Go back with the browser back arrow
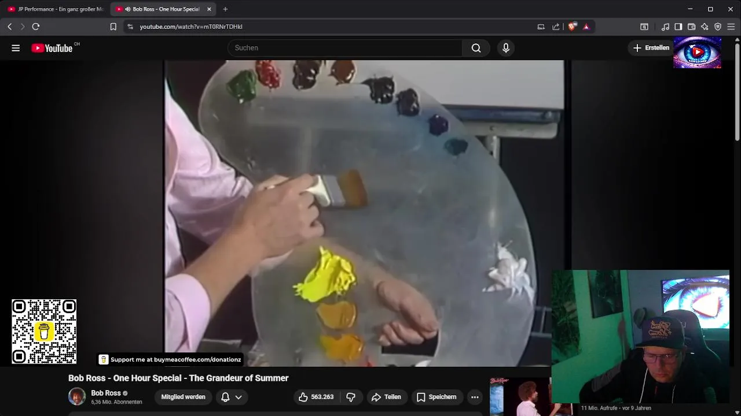 (10, 27)
